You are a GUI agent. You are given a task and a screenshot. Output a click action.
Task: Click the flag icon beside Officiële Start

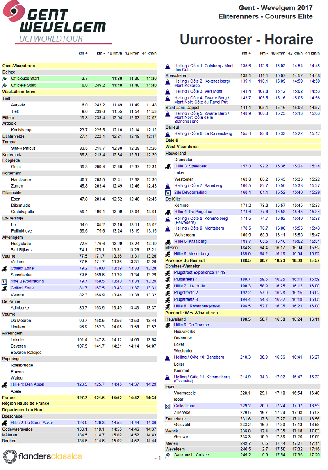(x=4, y=86)
